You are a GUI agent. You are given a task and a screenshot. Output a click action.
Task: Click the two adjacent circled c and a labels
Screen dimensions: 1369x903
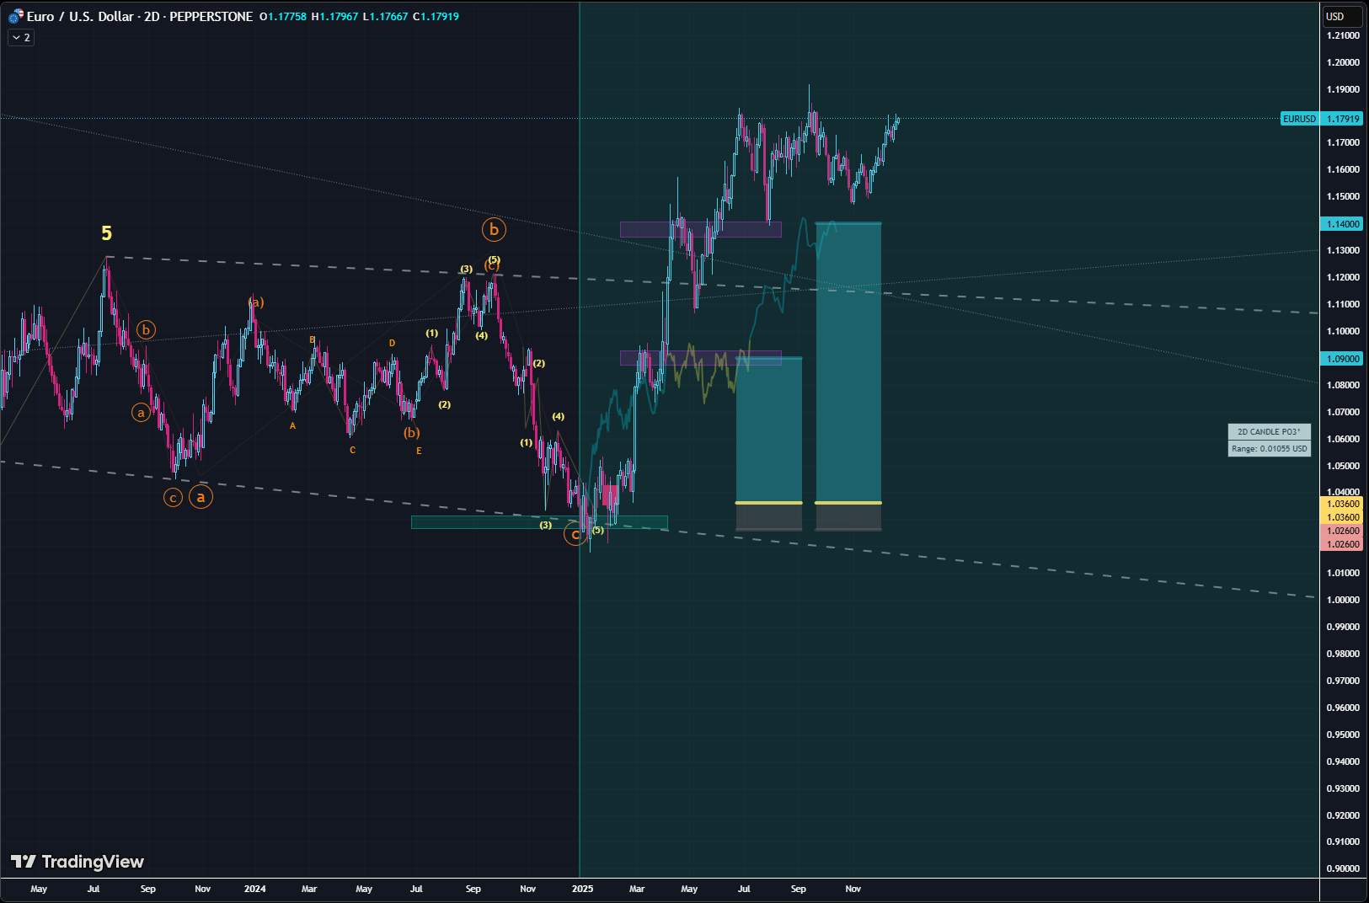pyautogui.click(x=187, y=497)
